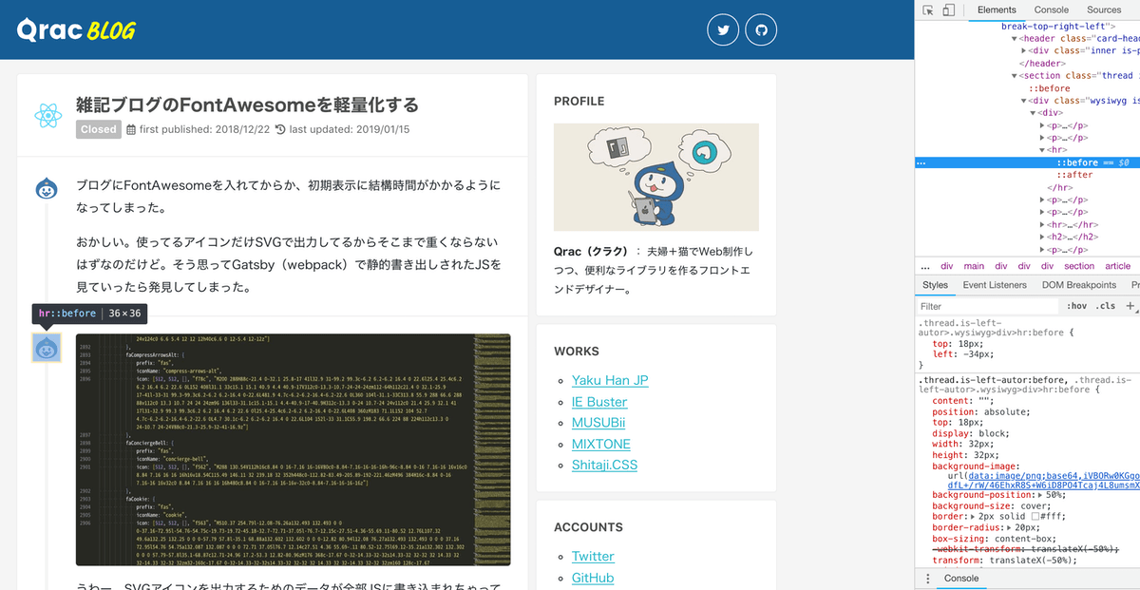1140x590 pixels.
Task: Open the blog's GitHub icon in header
Action: point(761,29)
